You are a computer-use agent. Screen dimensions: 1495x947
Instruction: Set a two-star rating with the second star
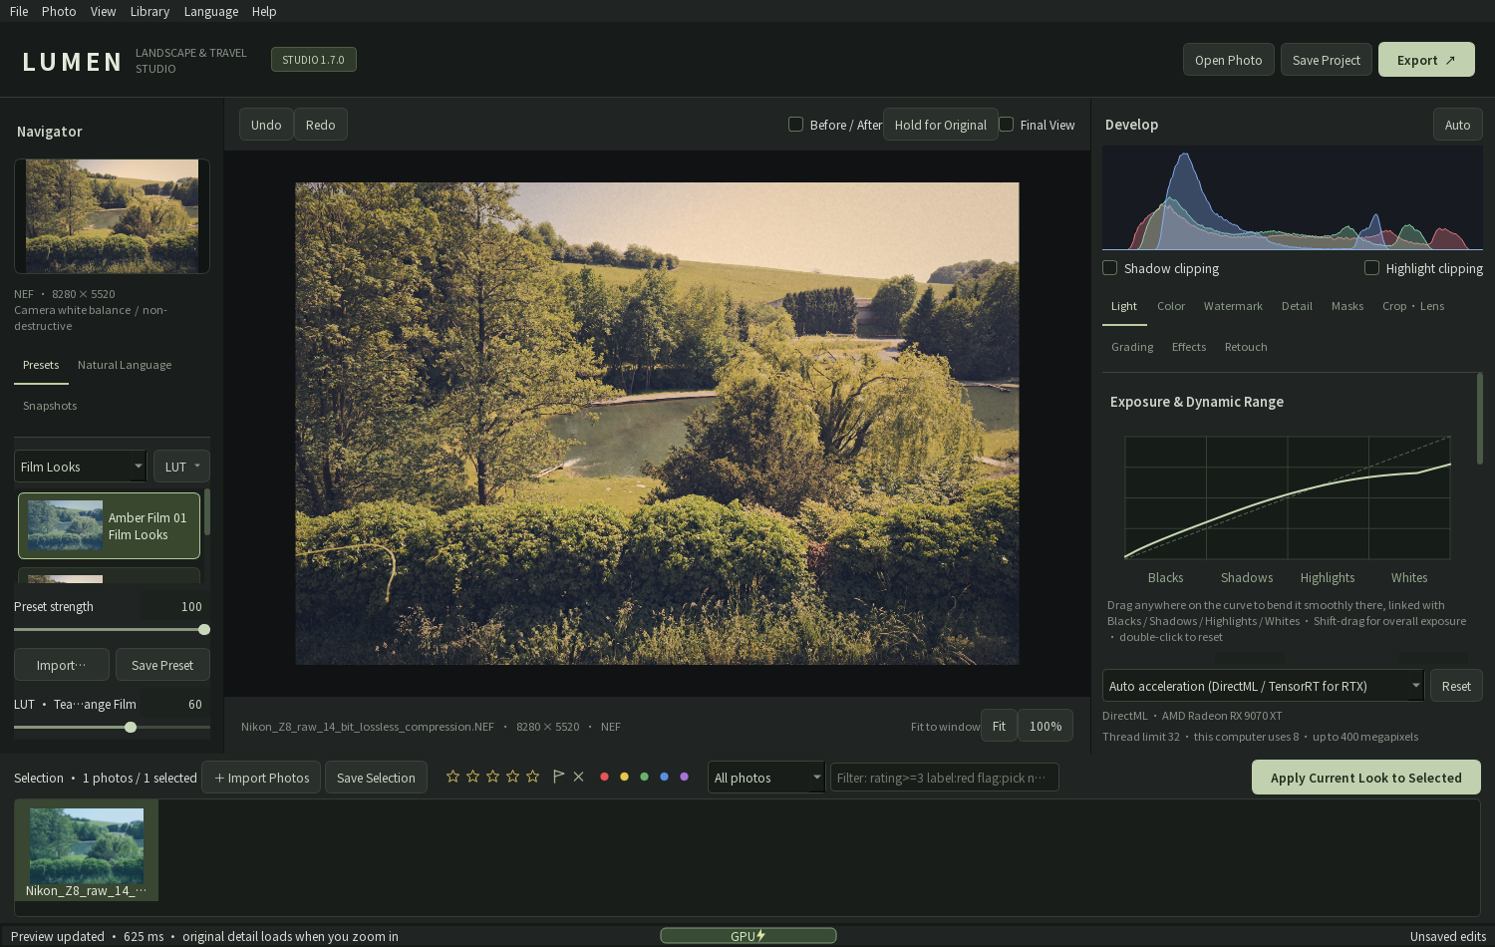(472, 777)
